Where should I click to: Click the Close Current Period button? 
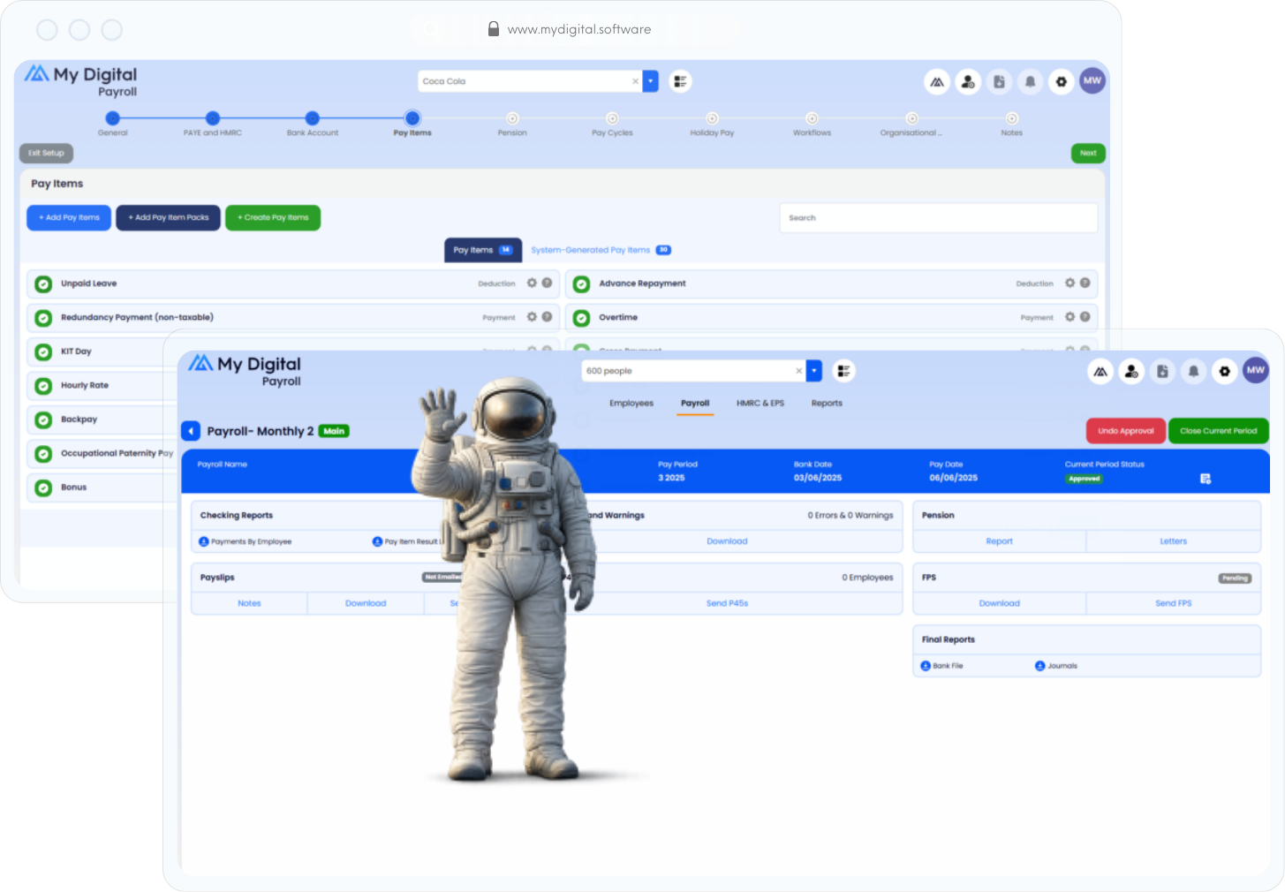1218,431
